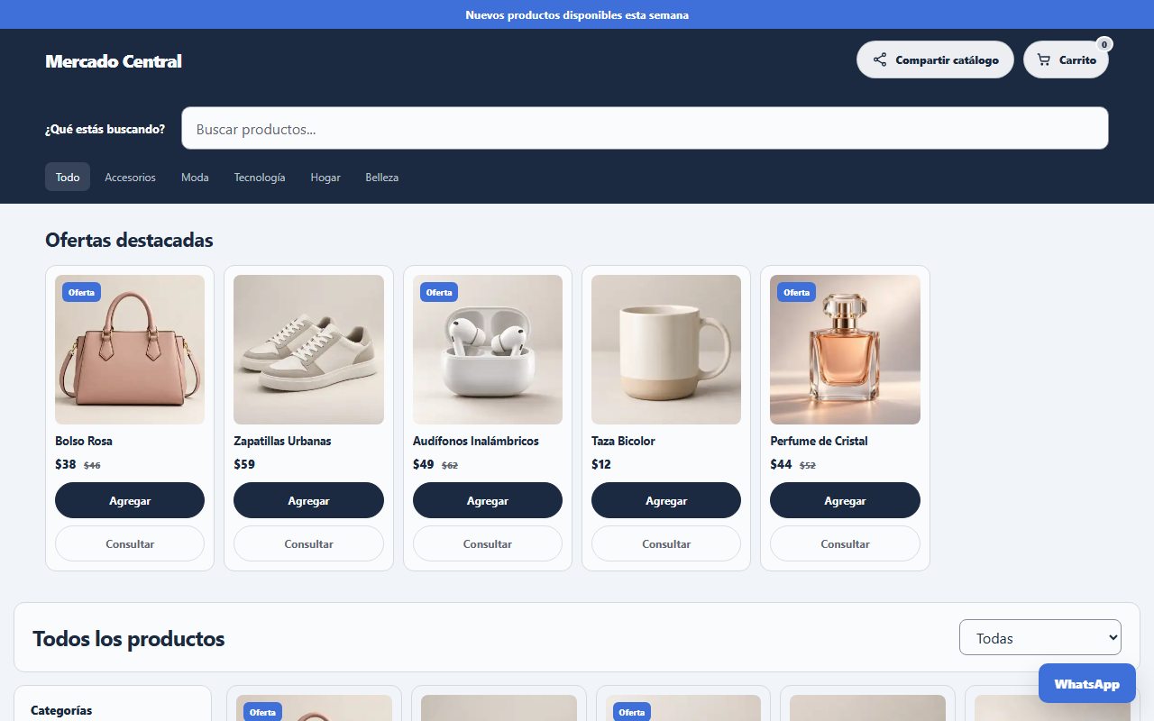Click the shopping cart icon
This screenshot has width=1154, height=721.
1044,60
